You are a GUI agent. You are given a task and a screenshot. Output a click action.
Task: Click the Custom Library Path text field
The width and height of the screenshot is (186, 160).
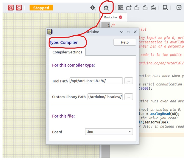click(105, 97)
